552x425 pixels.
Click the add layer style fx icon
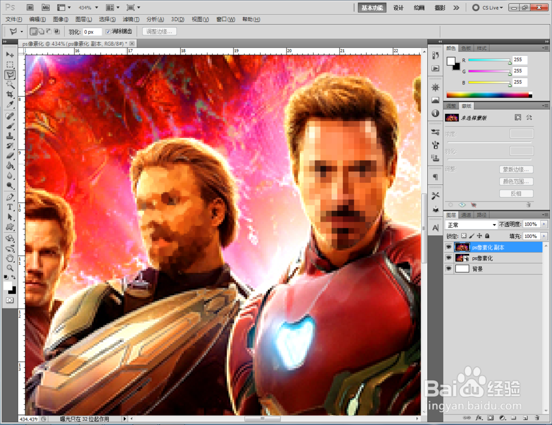(x=479, y=418)
